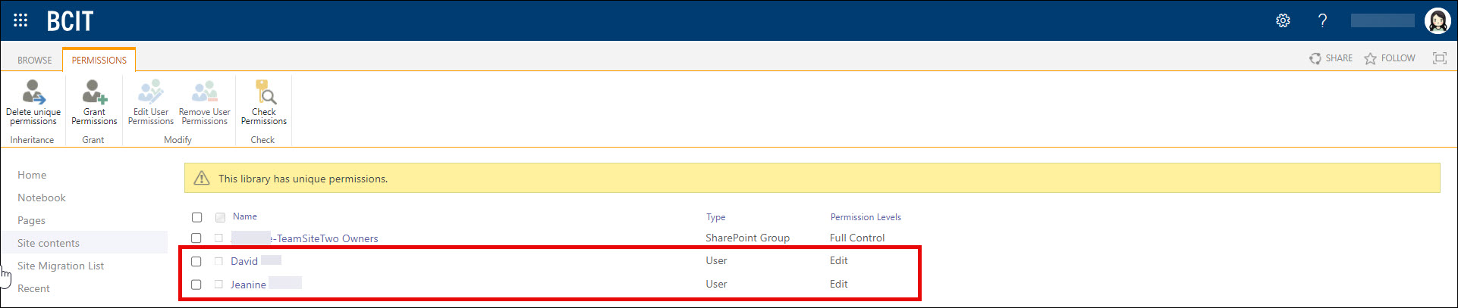1458x308 pixels.
Task: Toggle the select-all checkbox in header
Action: click(x=197, y=217)
